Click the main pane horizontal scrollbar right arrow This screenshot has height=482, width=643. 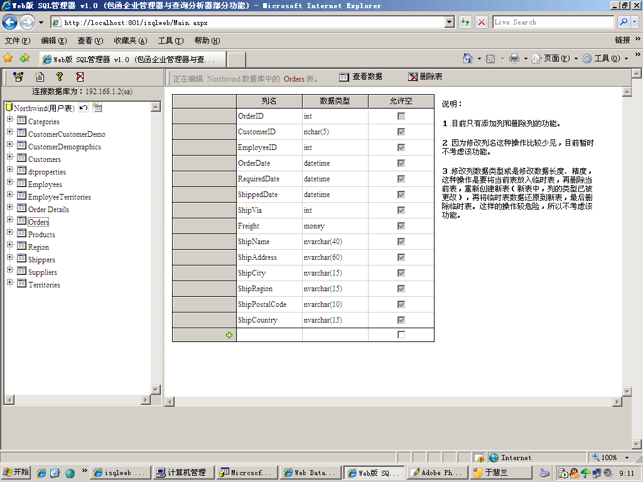pos(617,402)
